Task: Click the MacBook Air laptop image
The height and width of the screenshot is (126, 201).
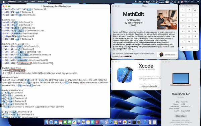Action: tap(181, 79)
